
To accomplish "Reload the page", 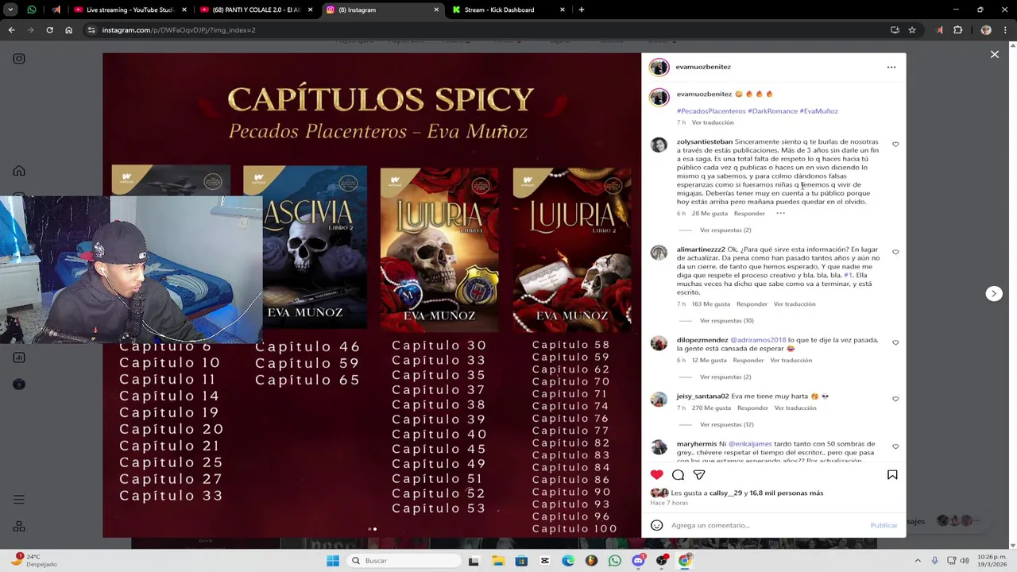I will coord(49,30).
